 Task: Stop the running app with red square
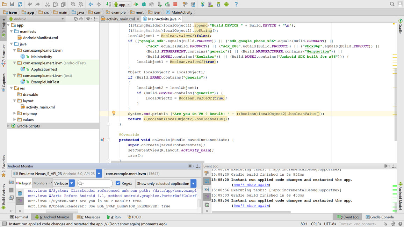click(x=175, y=4)
